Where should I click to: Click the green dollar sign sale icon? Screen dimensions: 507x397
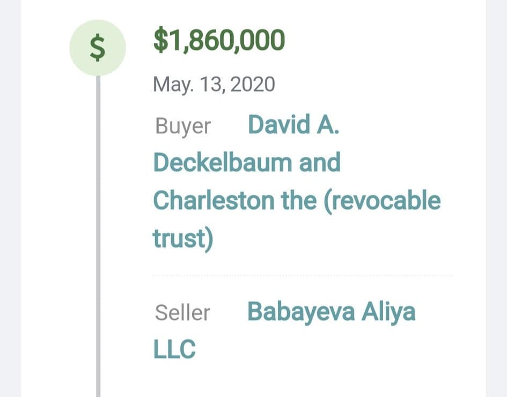[x=98, y=48]
